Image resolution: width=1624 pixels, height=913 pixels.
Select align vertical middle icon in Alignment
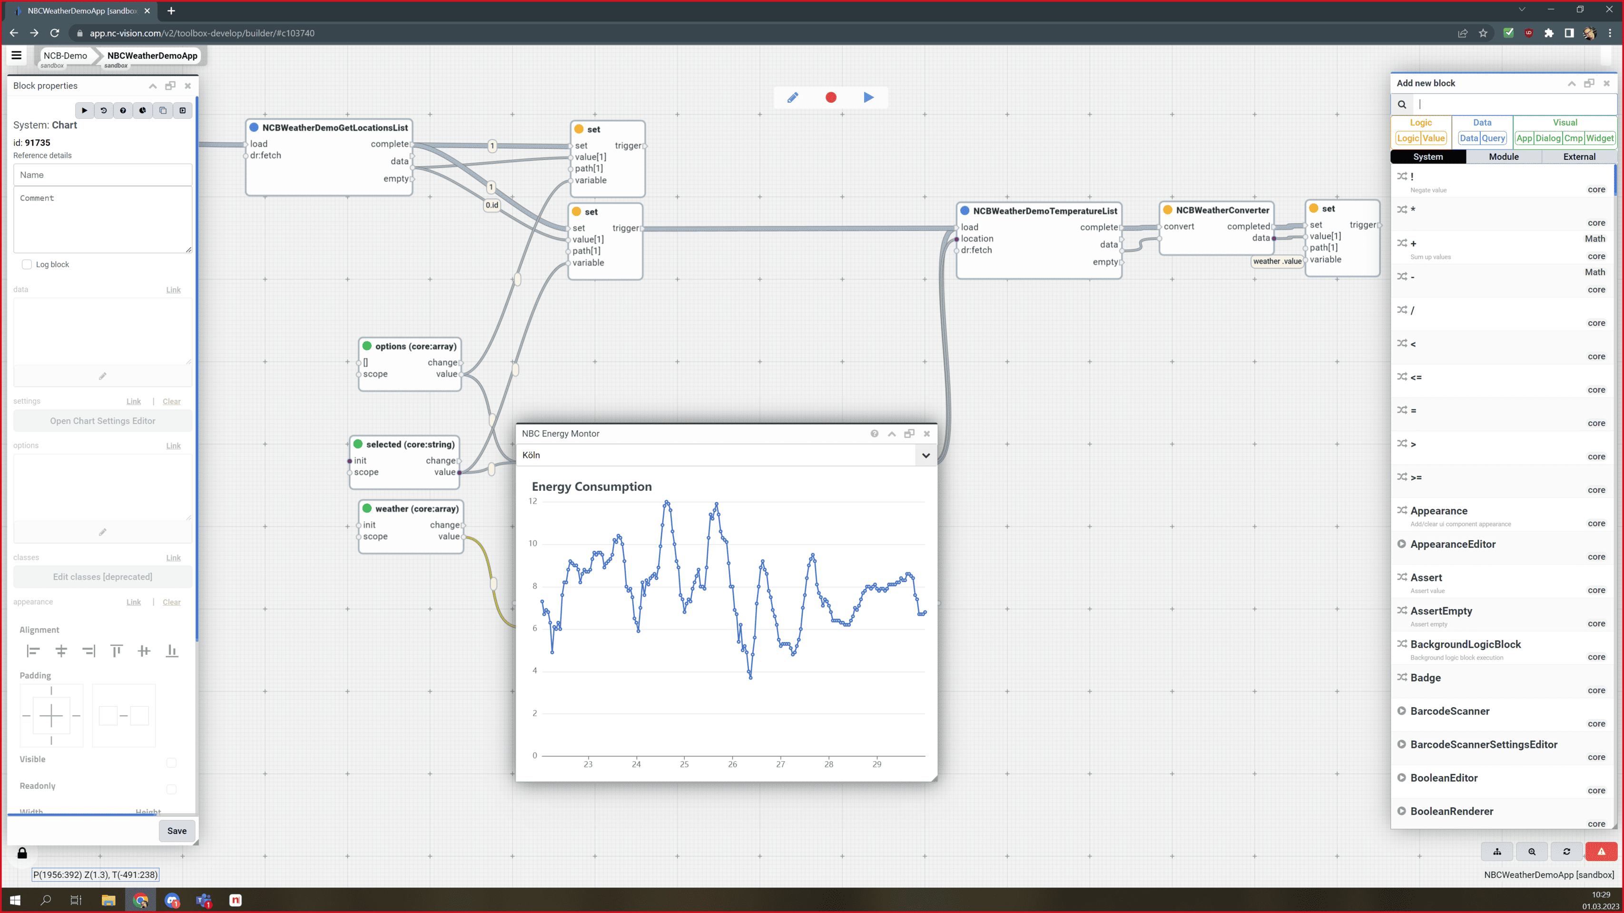[x=144, y=651]
